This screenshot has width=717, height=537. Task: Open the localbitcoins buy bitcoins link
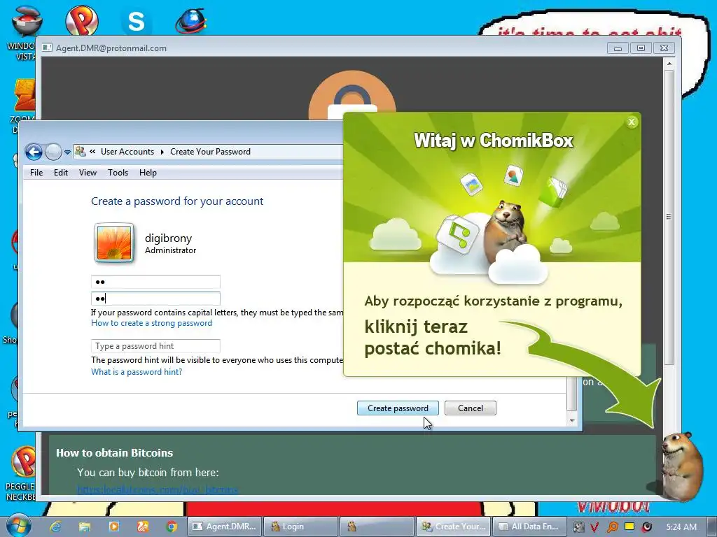point(158,490)
